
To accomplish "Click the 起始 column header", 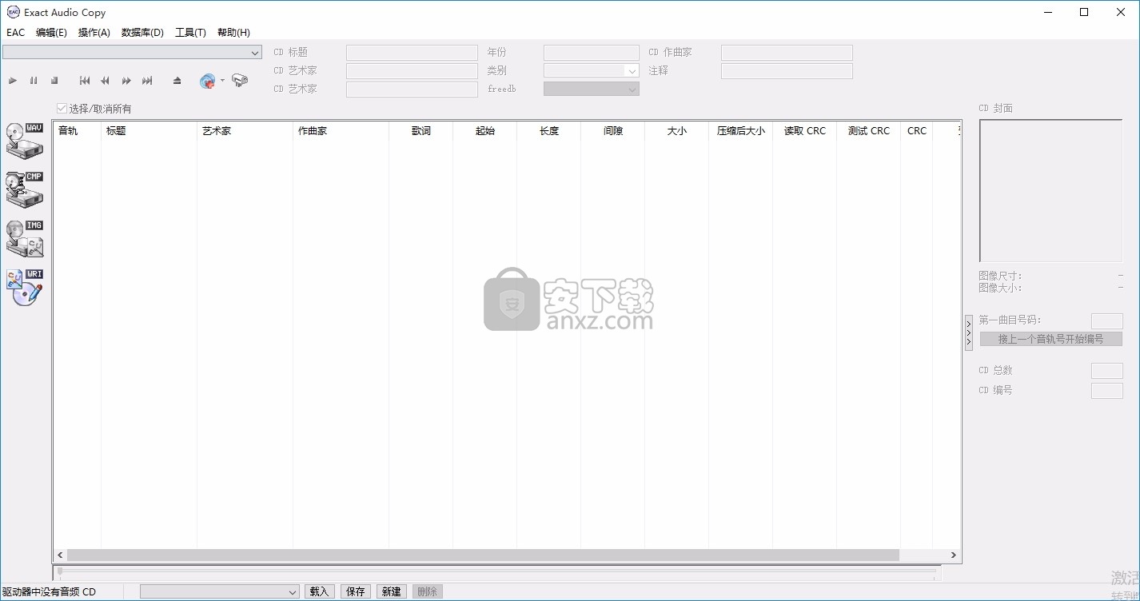I will click(x=485, y=131).
